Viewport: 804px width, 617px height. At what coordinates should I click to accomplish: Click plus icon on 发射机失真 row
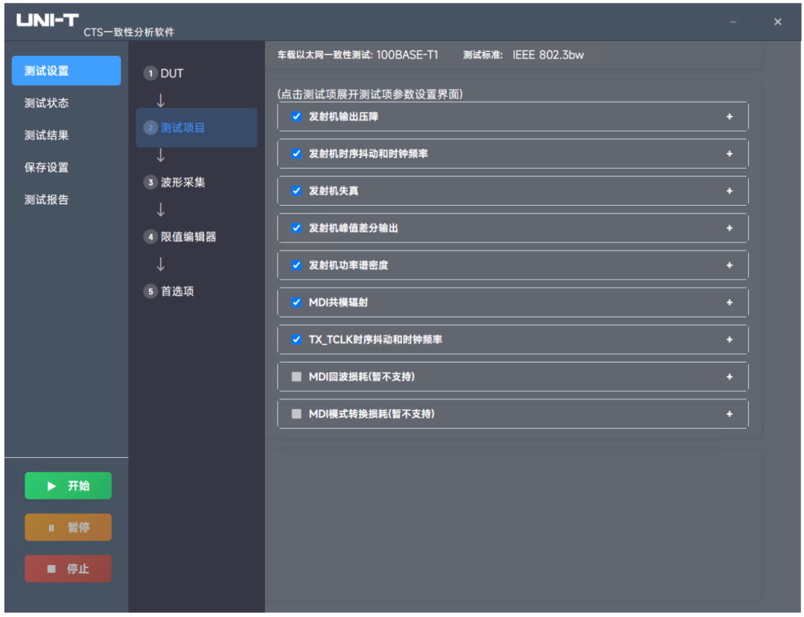729,191
